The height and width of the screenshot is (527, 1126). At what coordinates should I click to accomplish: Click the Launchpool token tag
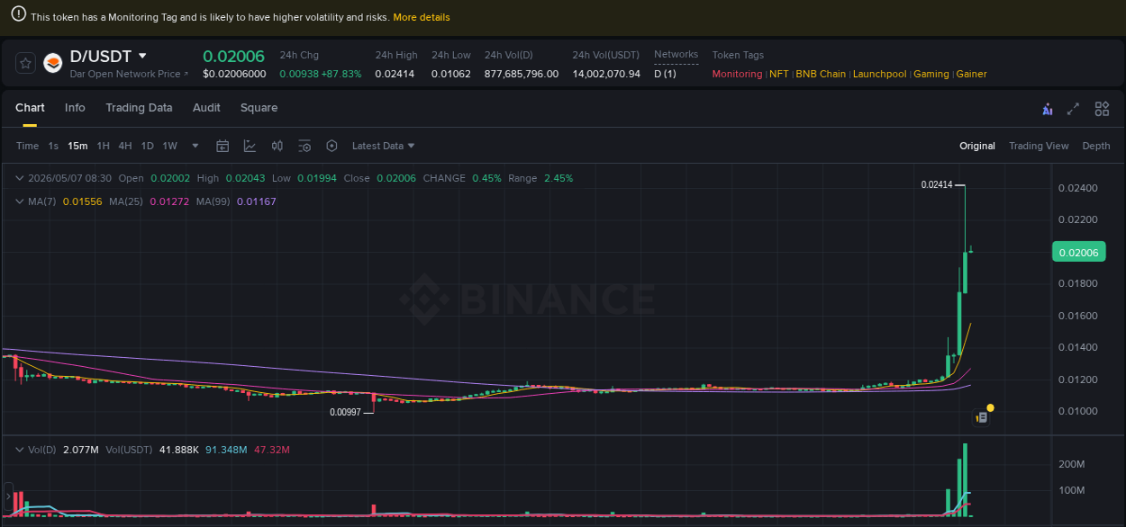[879, 74]
